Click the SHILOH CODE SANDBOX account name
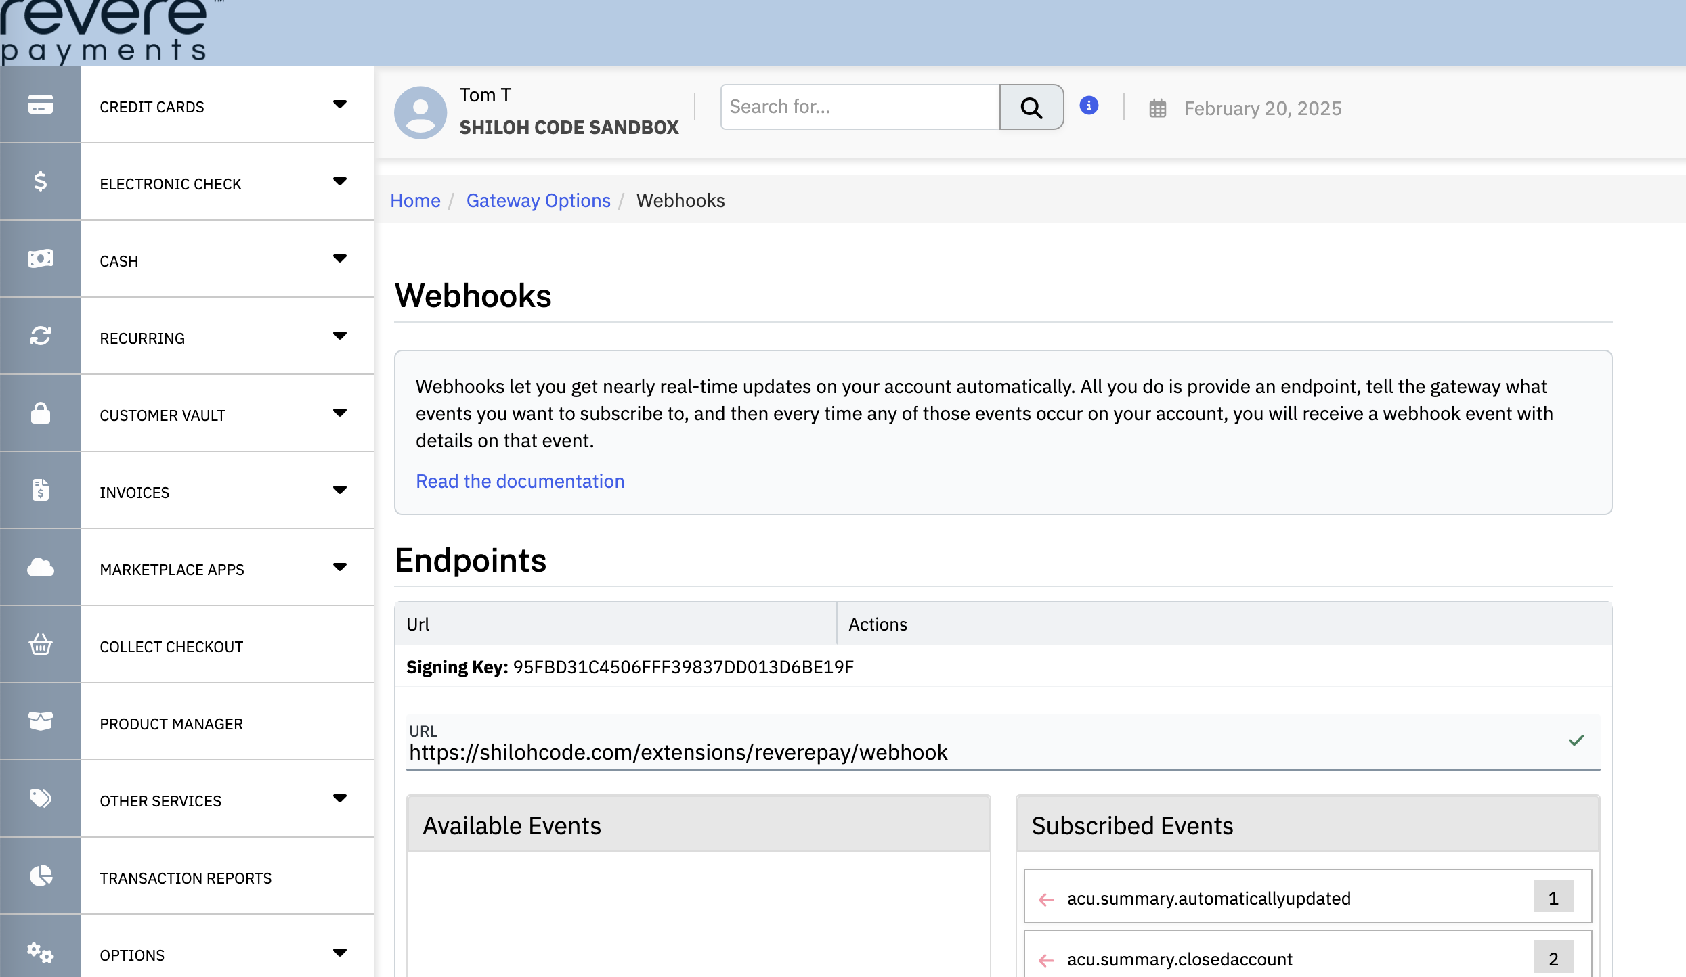 pyautogui.click(x=569, y=127)
